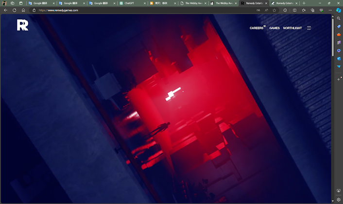The height and width of the screenshot is (204, 343).
Task: Open the sidebar Shopping tag icon
Action: point(339,26)
